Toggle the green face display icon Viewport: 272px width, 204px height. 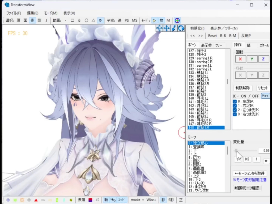[15, 200]
